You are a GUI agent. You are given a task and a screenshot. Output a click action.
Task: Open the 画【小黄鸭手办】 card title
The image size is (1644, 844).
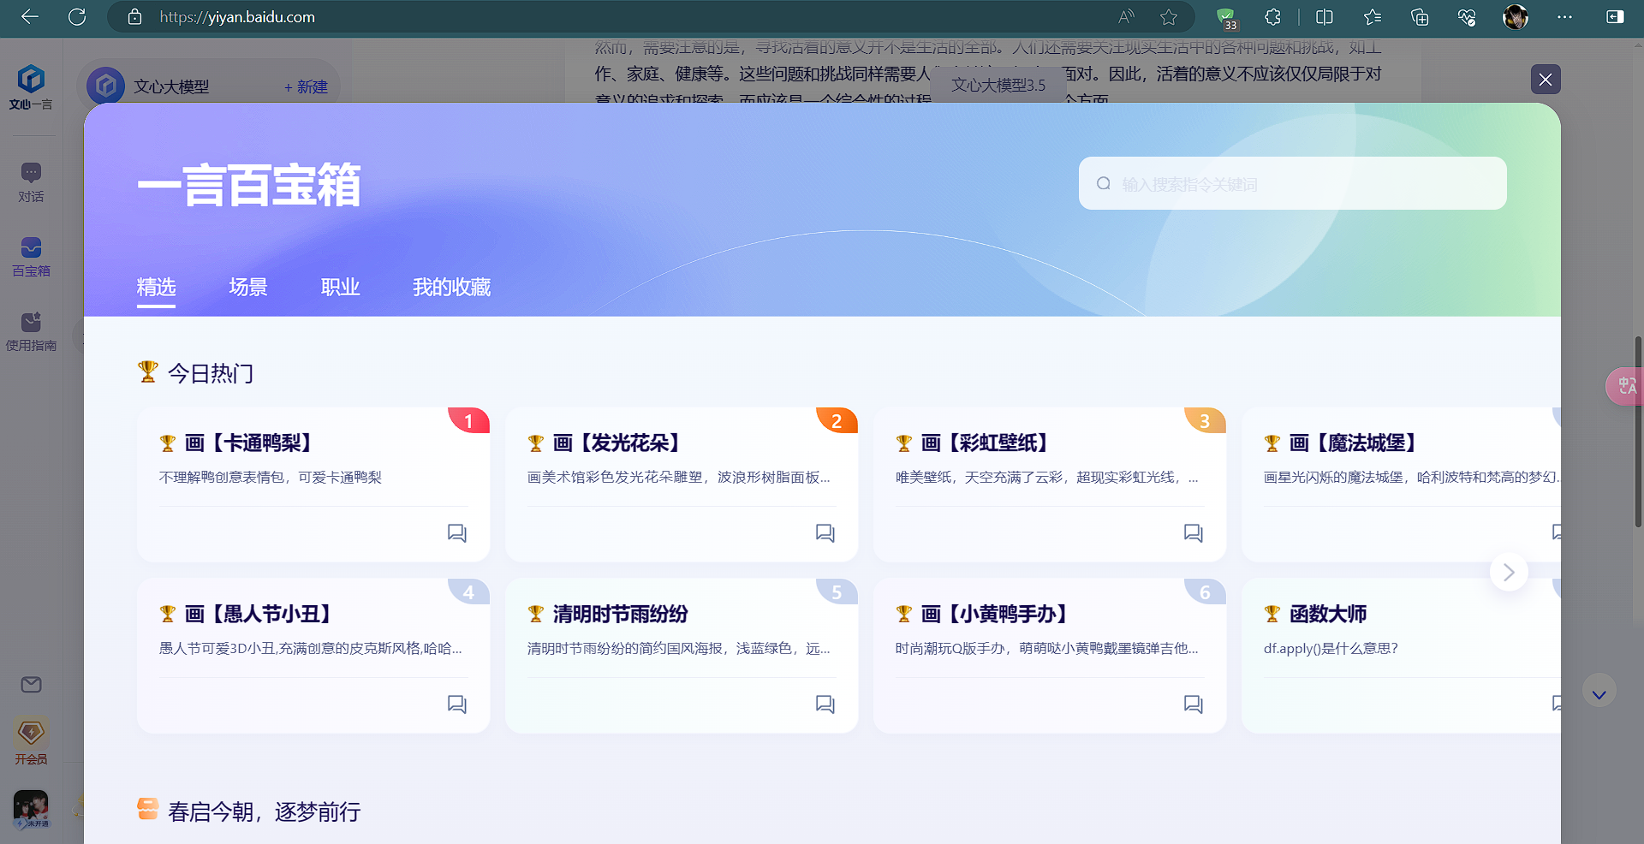(x=995, y=615)
